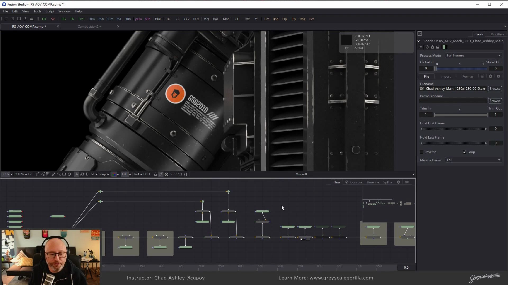Toggle the checker underlay icon
The height and width of the screenshot is (285, 508).
166,174
